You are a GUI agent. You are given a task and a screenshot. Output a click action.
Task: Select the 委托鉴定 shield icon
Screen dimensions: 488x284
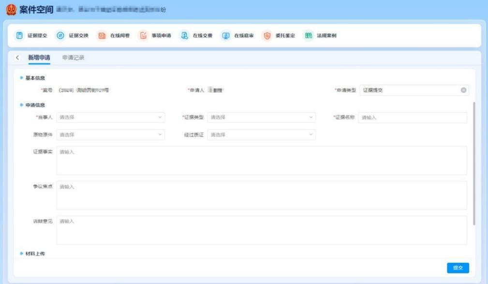point(267,36)
